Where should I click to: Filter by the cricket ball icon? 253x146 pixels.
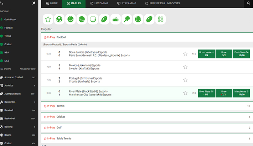tap(82, 19)
